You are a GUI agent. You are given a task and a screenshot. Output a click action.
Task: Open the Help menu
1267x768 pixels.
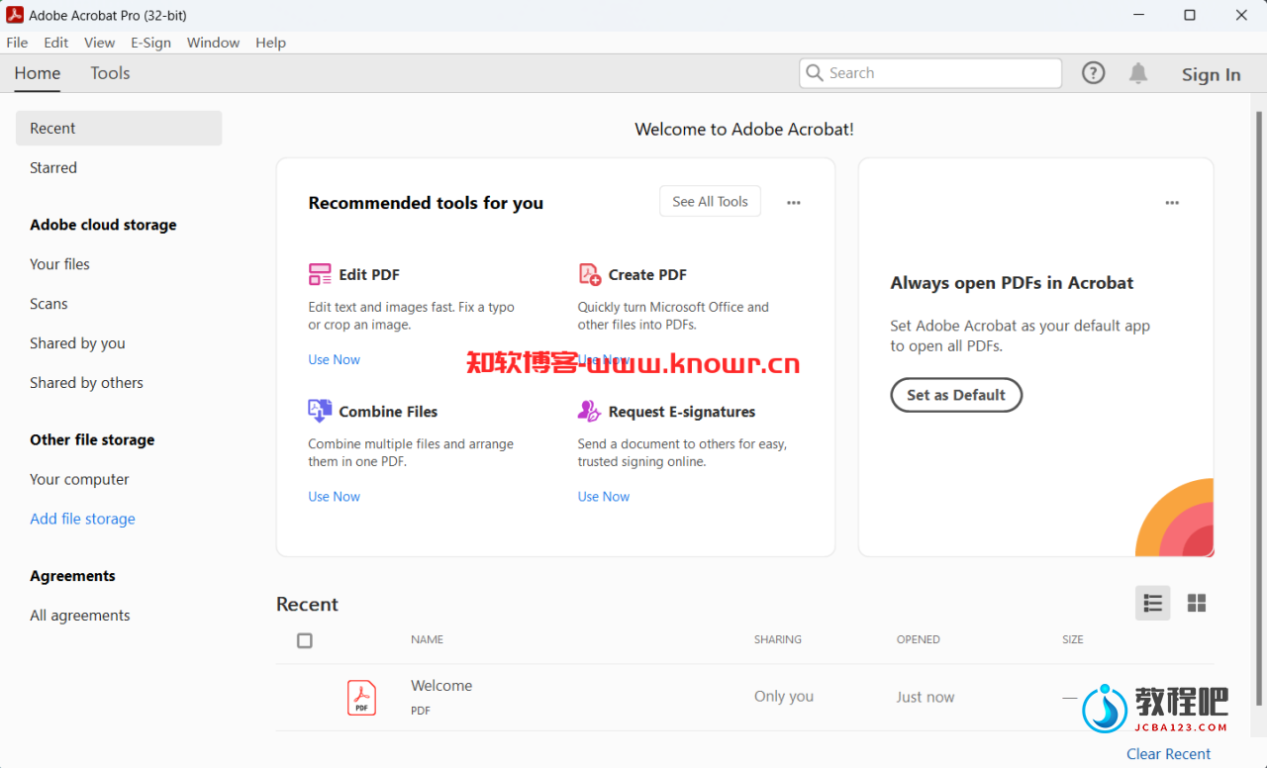click(x=270, y=43)
